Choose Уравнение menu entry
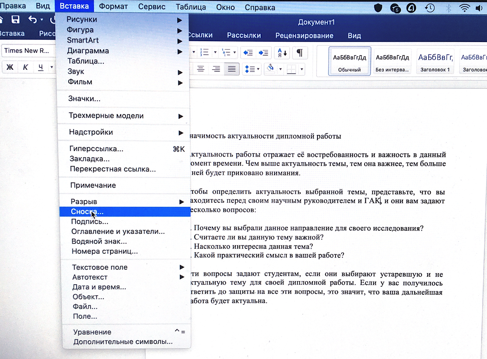Viewport: 487px width, 359px height. 127,332
